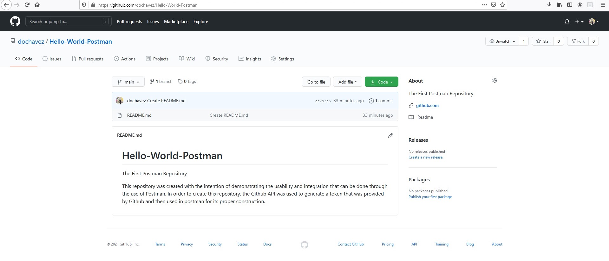Open the notifications bell
Viewport: 609px width, 261px height.
tap(567, 22)
